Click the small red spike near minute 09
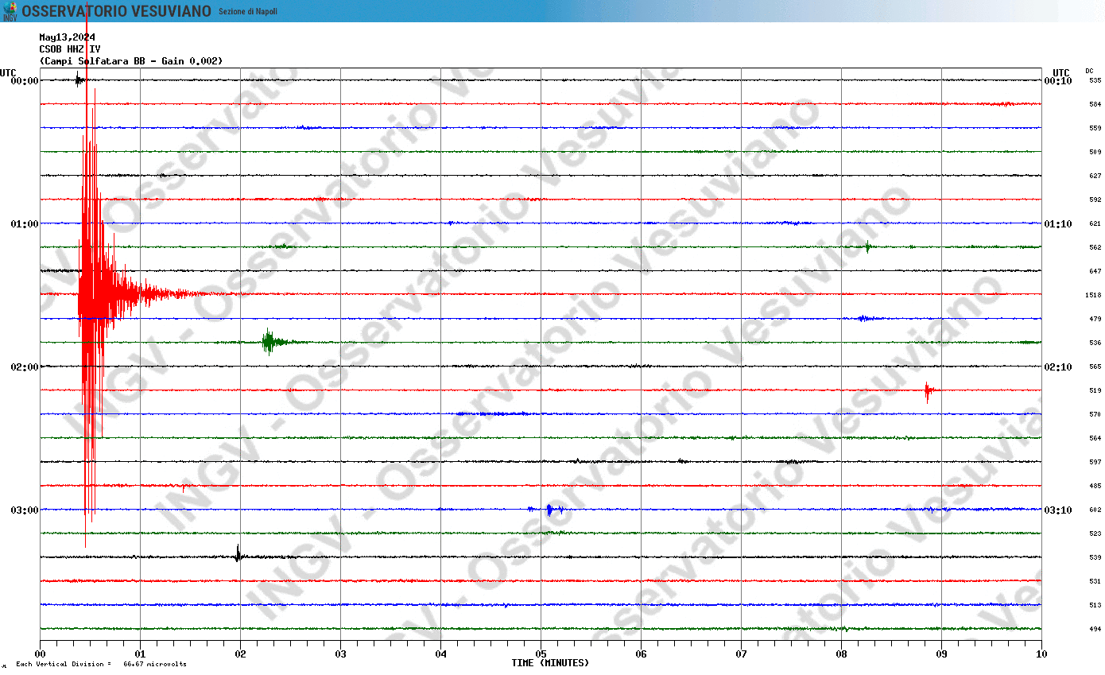Image resolution: width=1105 pixels, height=675 pixels. point(927,391)
